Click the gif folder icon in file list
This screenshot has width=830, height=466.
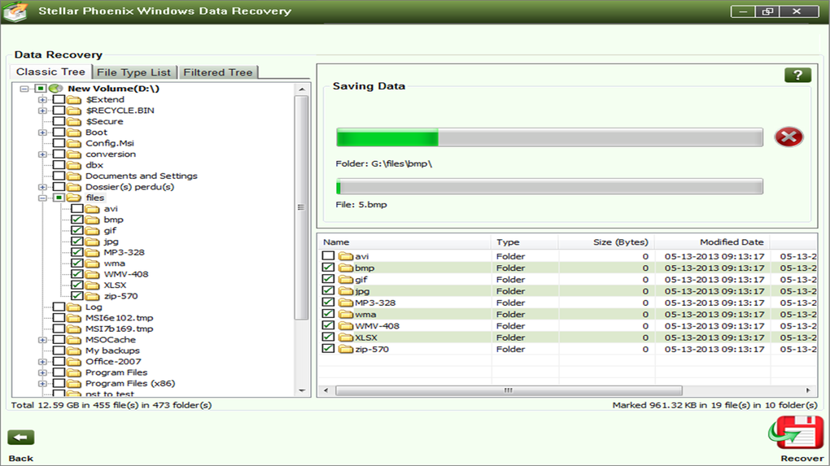tap(346, 280)
